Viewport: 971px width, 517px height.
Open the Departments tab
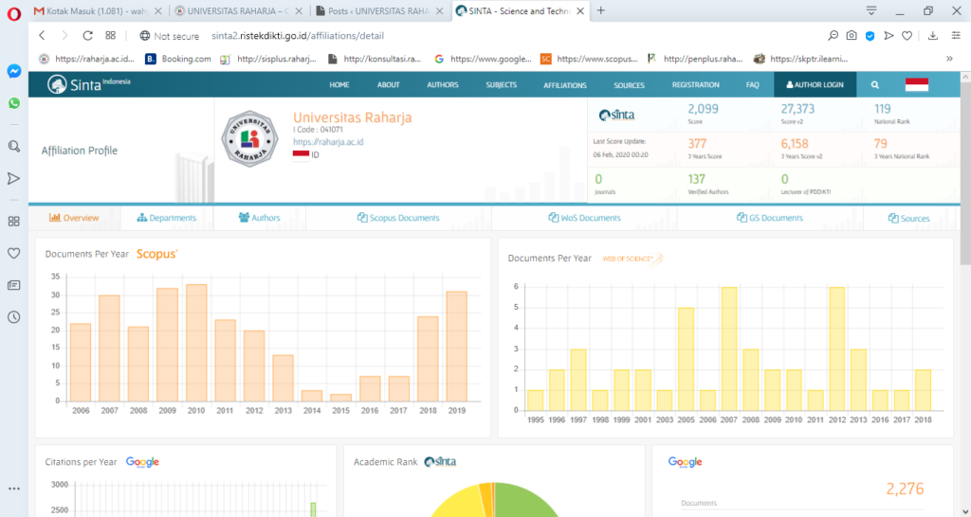(167, 218)
